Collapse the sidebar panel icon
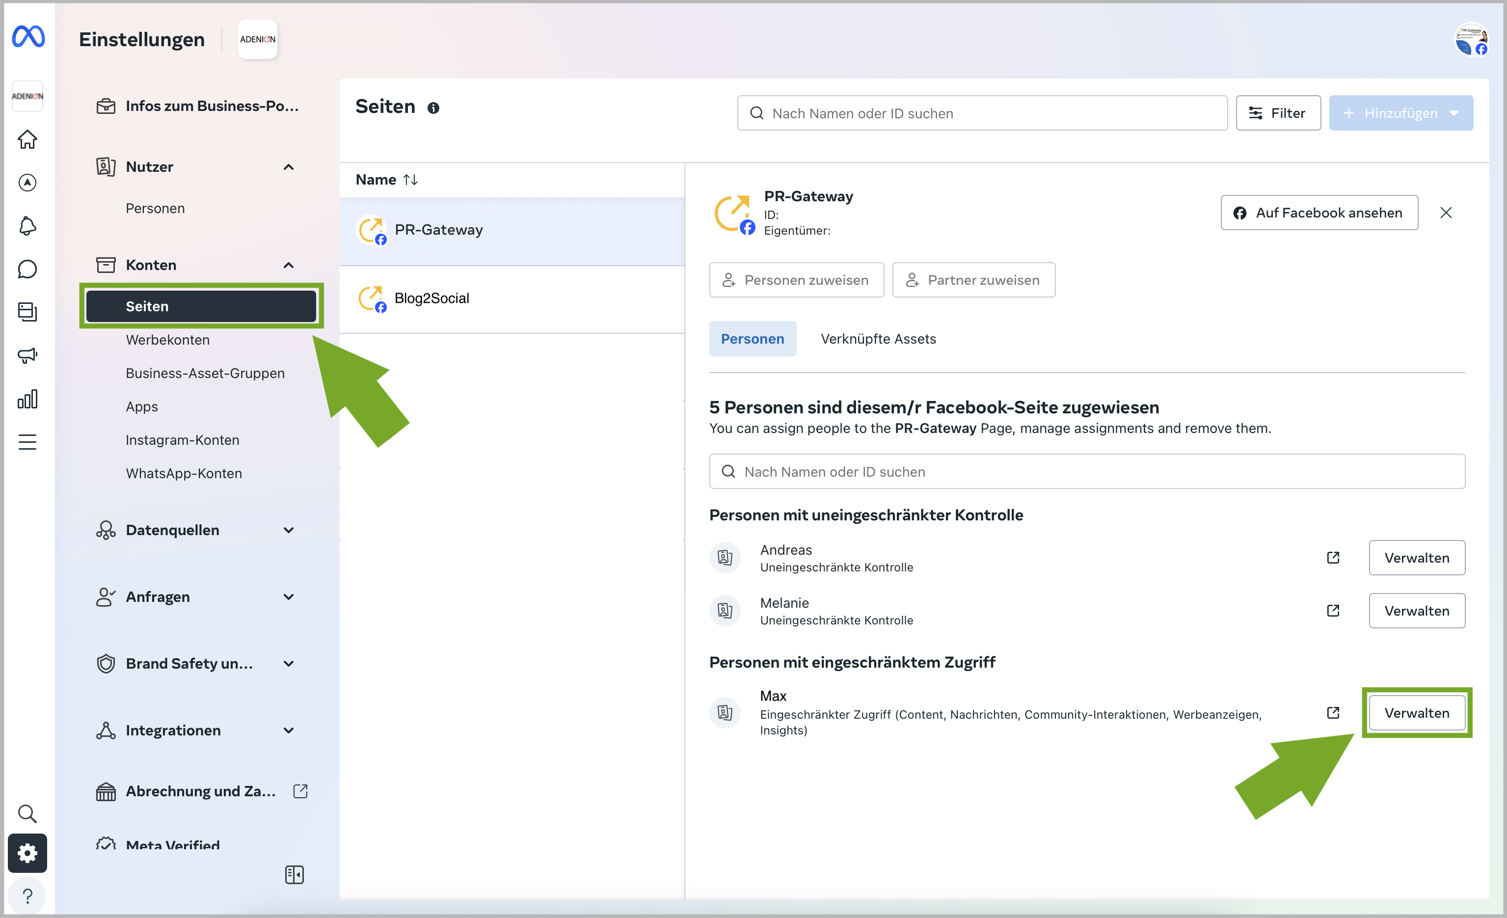The height and width of the screenshot is (918, 1507). point(294,875)
